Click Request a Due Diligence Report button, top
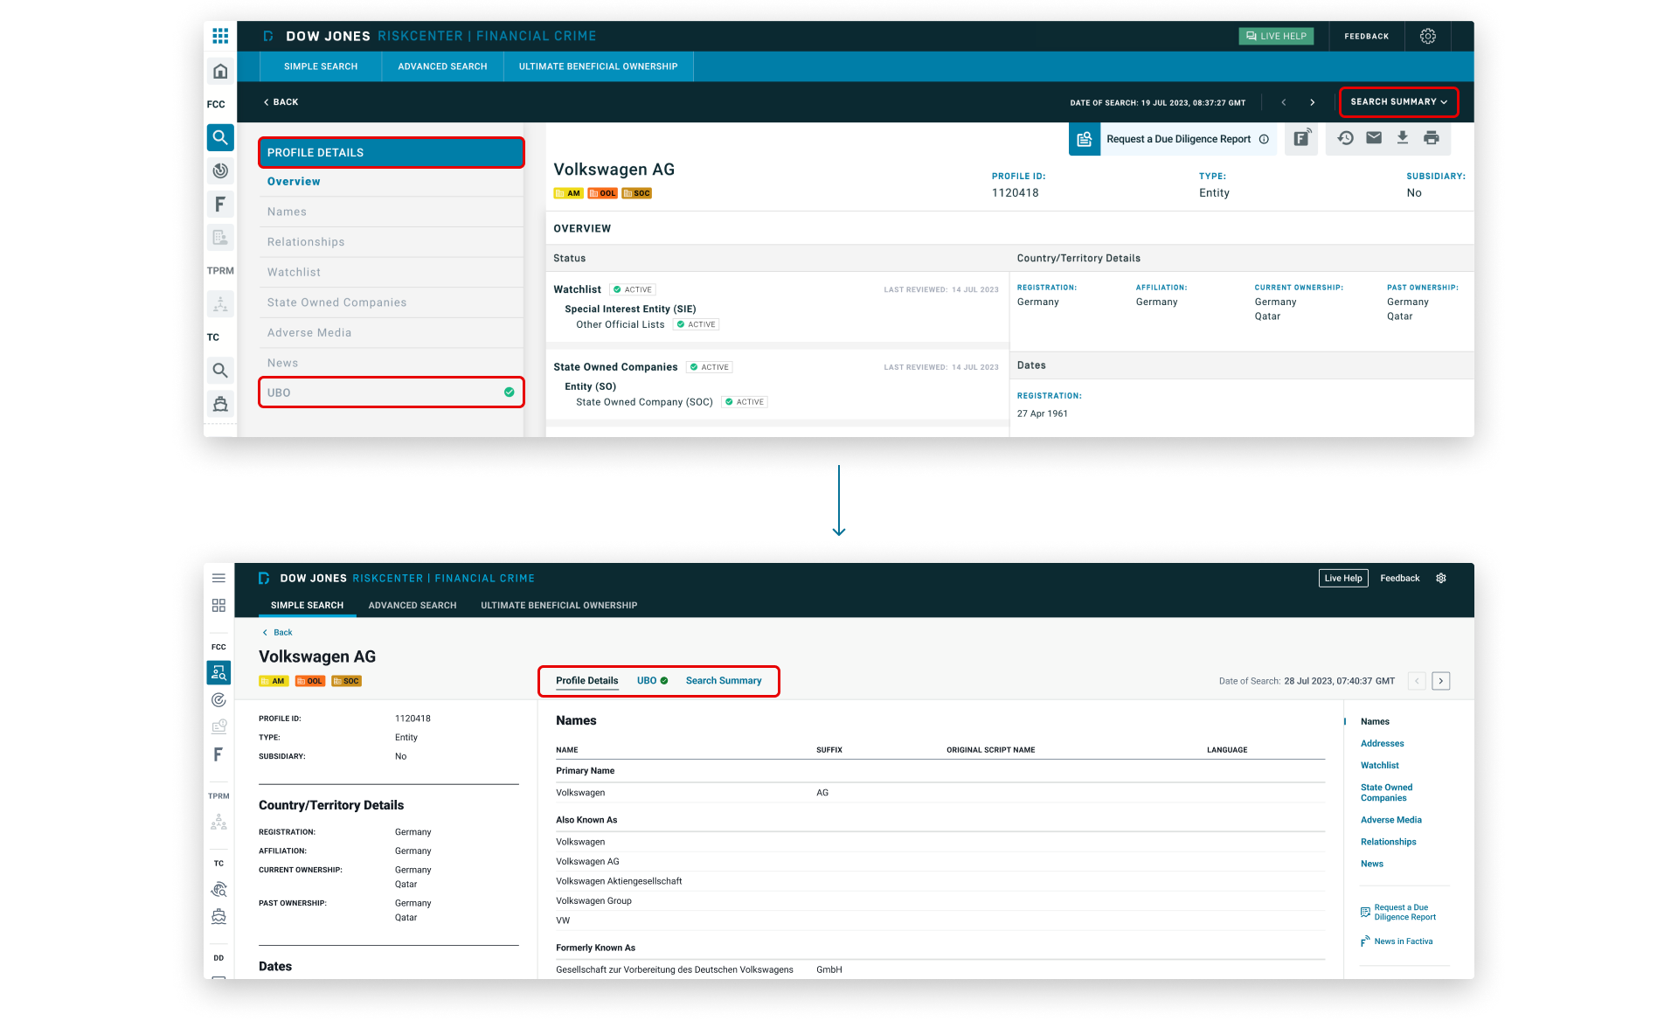Screen dimensions: 1678x1021 1172,139
